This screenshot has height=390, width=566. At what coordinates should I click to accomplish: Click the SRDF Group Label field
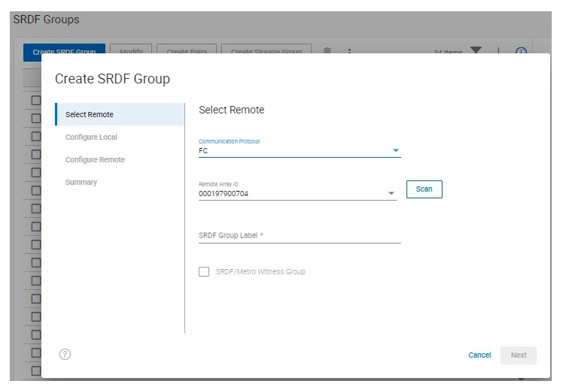[x=299, y=235]
